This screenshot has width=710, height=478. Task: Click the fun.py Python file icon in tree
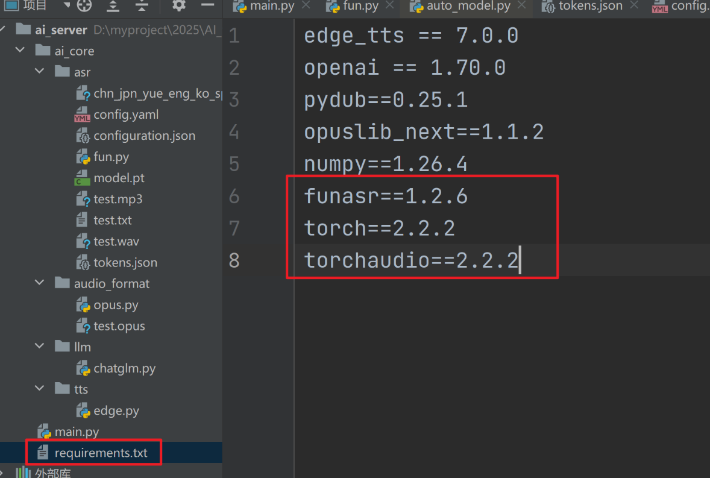[83, 157]
